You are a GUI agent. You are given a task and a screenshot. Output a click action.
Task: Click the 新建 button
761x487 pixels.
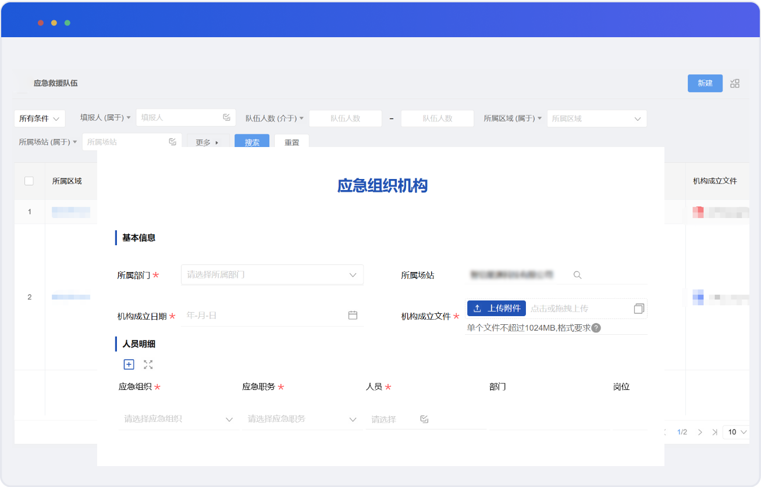pos(705,83)
